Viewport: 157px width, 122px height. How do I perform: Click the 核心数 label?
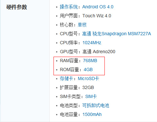pos(66,25)
